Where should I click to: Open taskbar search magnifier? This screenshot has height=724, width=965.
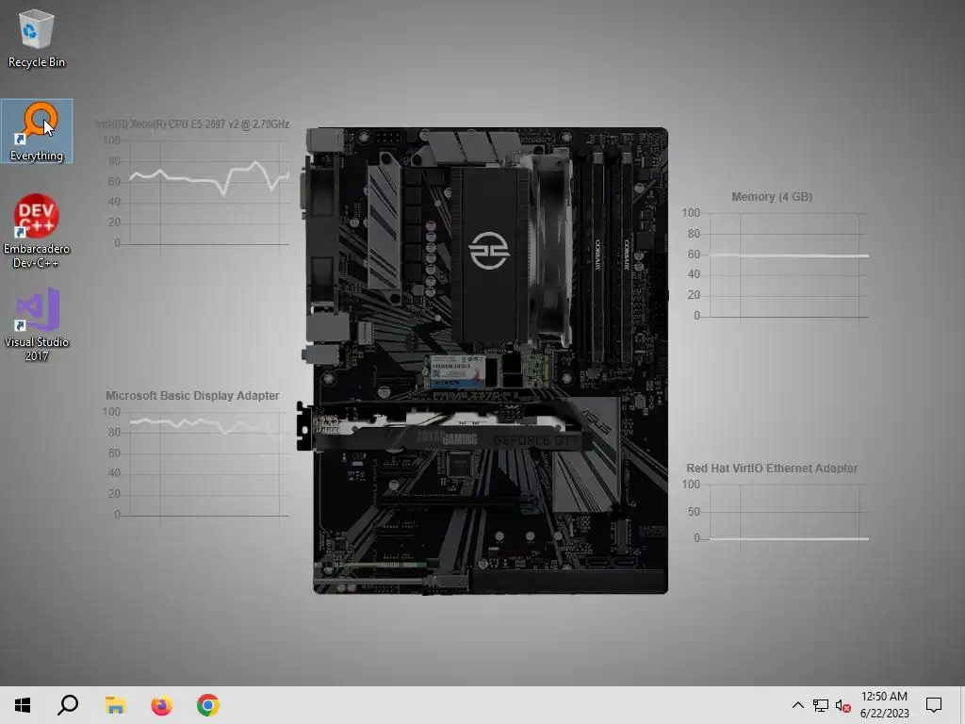pyautogui.click(x=68, y=705)
